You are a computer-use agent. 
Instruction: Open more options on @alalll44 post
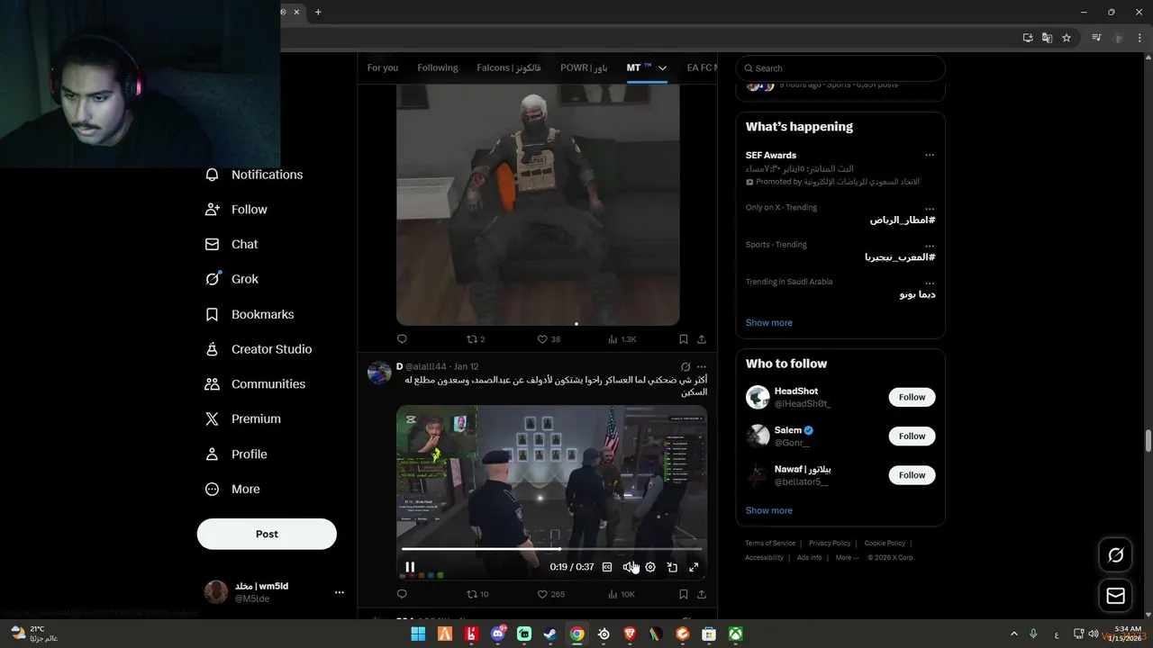pyautogui.click(x=703, y=367)
